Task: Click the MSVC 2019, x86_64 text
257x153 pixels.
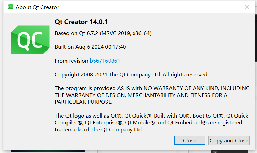Action: pyautogui.click(x=125, y=33)
